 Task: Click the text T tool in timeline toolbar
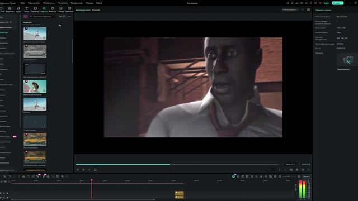coord(29,176)
